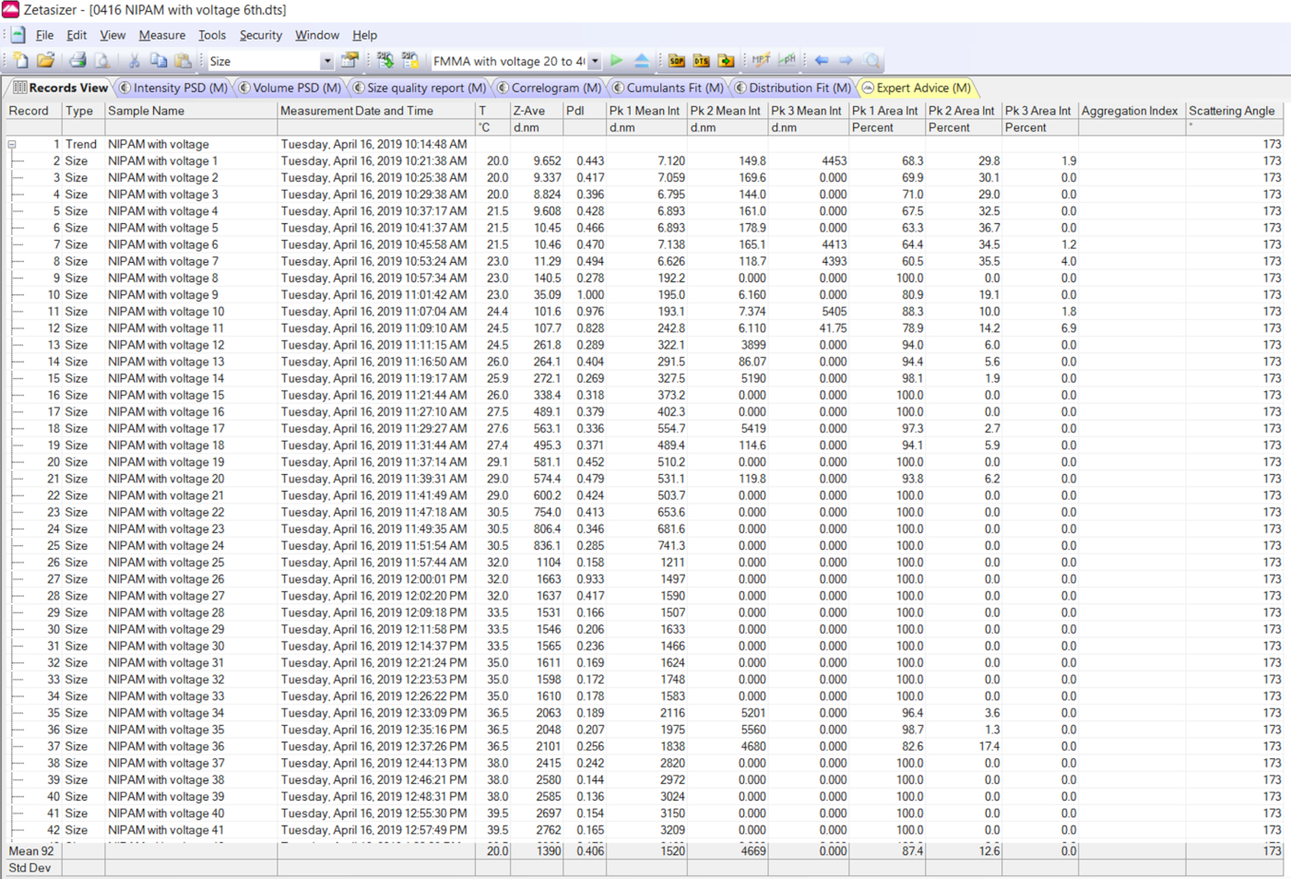Image resolution: width=1291 pixels, height=879 pixels.
Task: Click the green Start measurement play icon
Action: point(617,61)
